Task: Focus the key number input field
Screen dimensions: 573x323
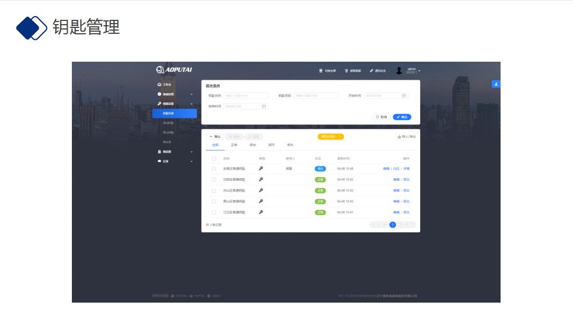Action: point(315,96)
